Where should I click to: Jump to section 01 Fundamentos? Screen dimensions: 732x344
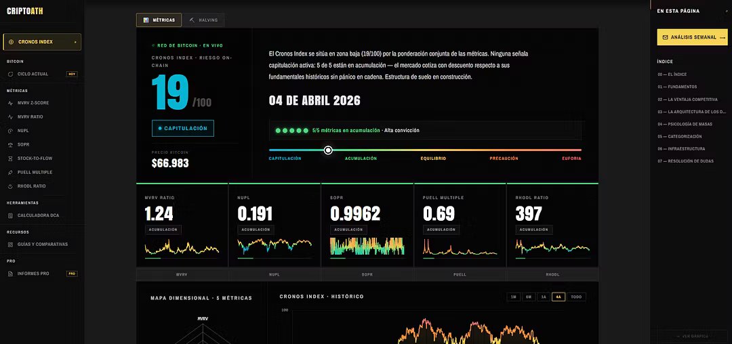pos(677,87)
